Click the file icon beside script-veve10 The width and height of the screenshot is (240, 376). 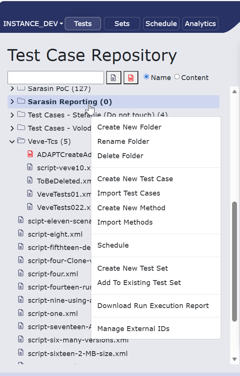pos(30,167)
